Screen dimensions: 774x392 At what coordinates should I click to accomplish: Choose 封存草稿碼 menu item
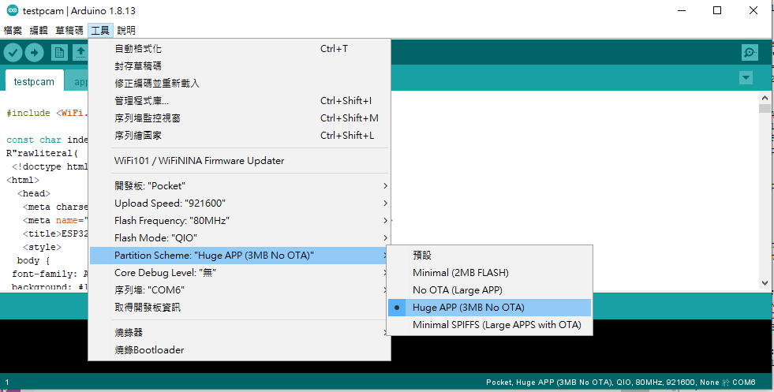click(x=239, y=66)
